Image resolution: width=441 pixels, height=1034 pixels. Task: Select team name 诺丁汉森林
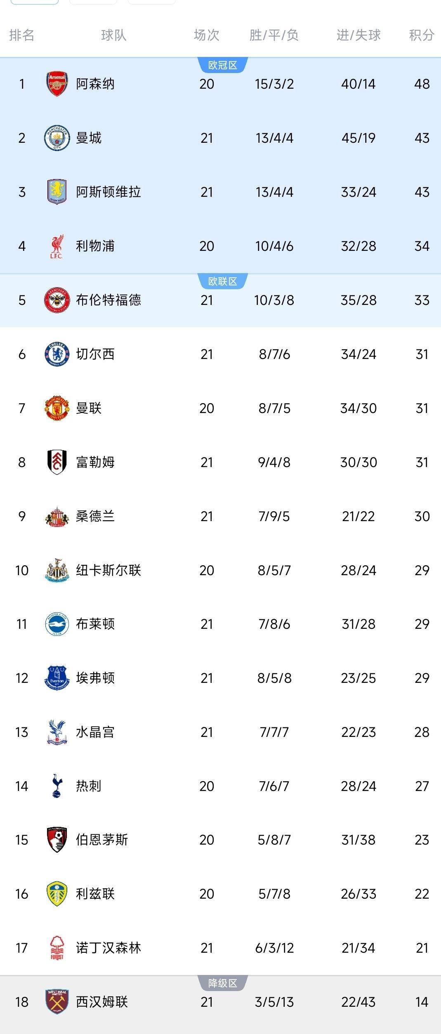108,948
